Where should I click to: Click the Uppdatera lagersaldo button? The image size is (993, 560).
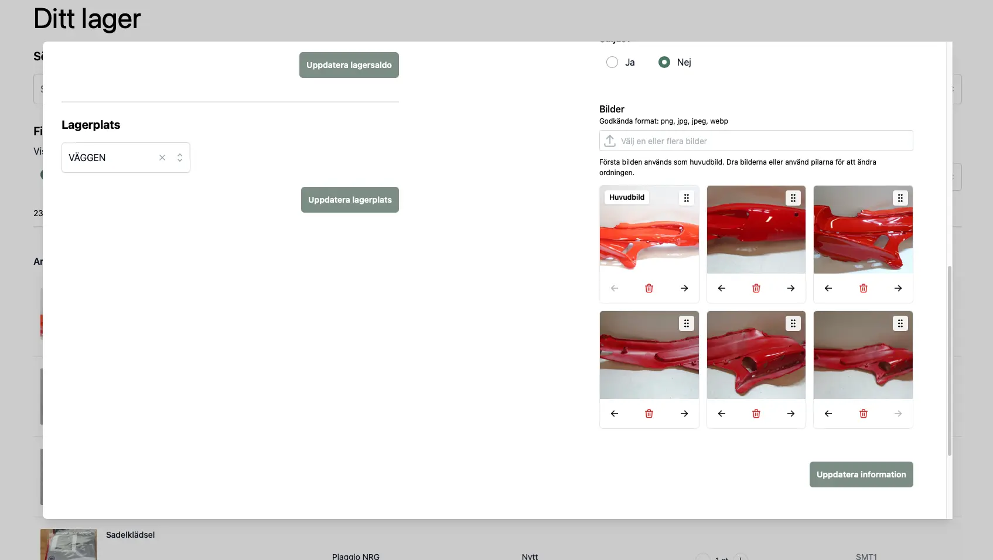pos(349,65)
